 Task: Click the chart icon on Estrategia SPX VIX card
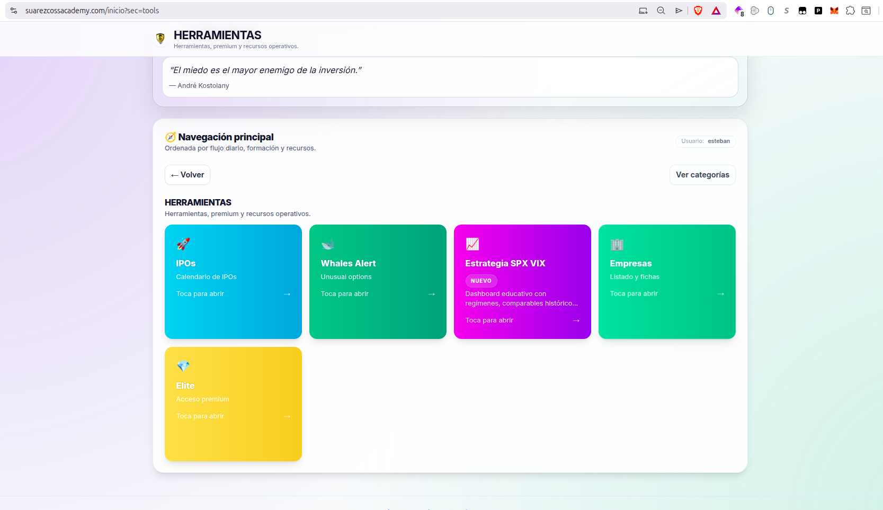472,244
